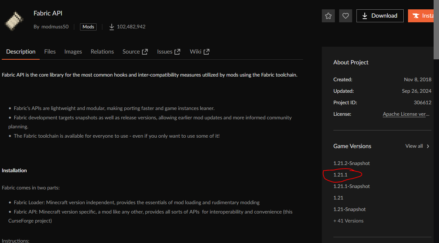439x243 pixels.
Task: Click the download count icon
Action: coord(112,27)
